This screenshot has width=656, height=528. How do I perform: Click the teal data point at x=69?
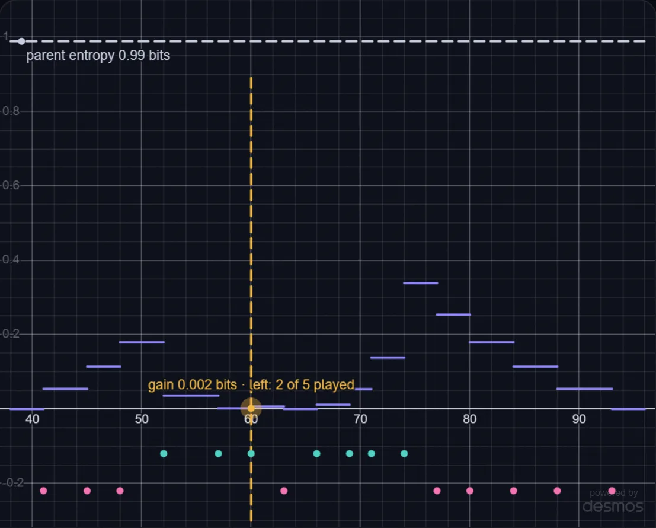click(350, 453)
